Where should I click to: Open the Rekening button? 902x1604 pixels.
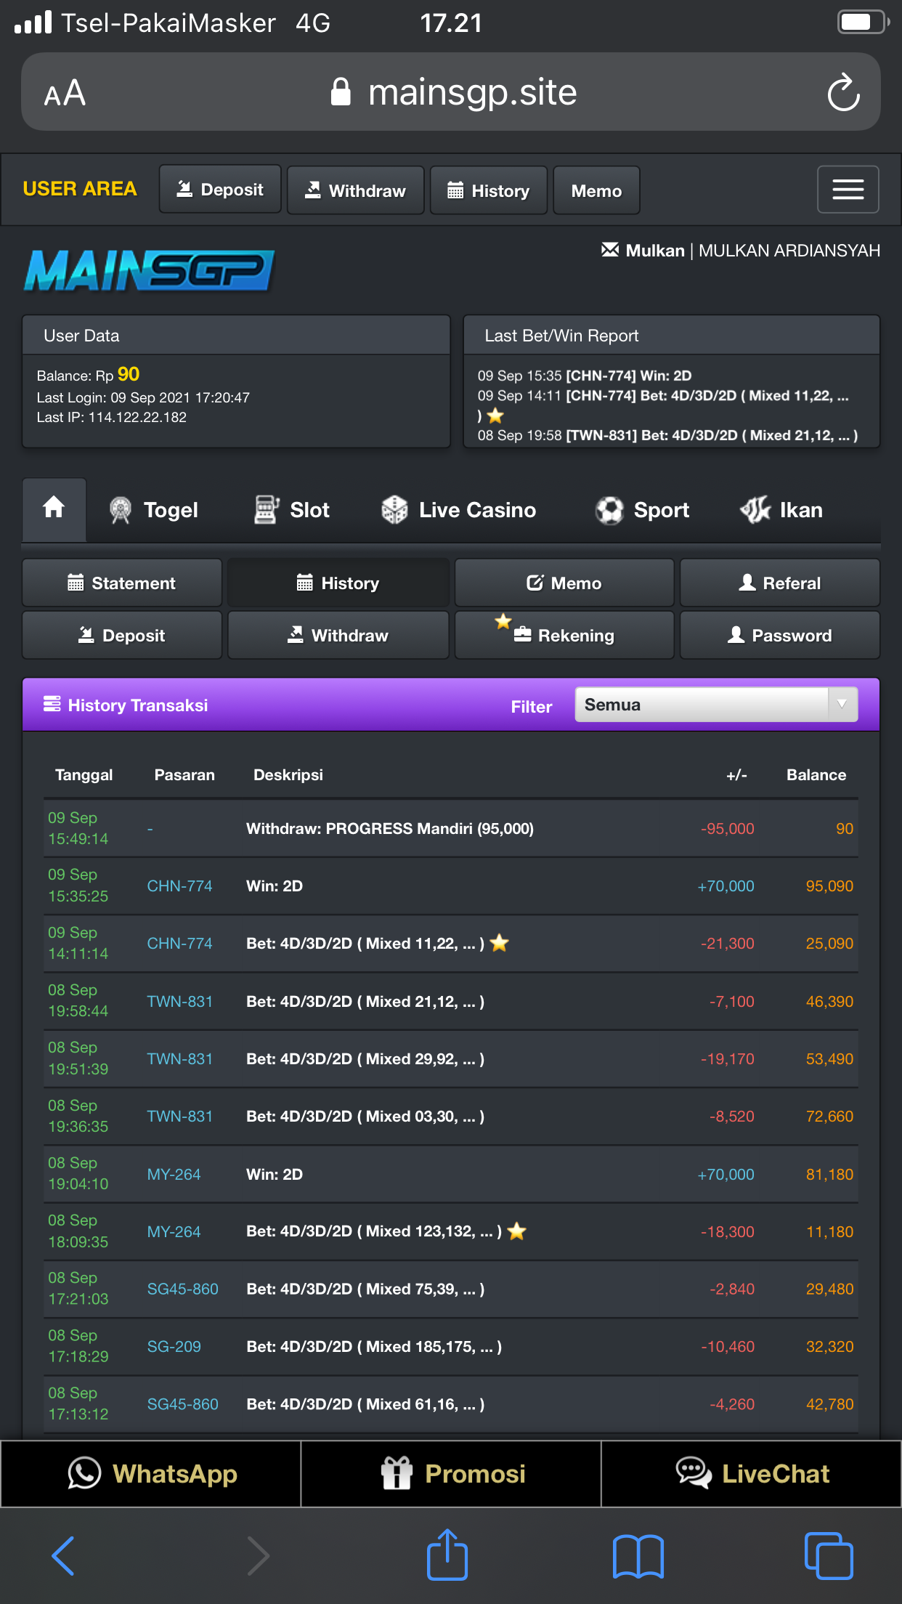[564, 636]
